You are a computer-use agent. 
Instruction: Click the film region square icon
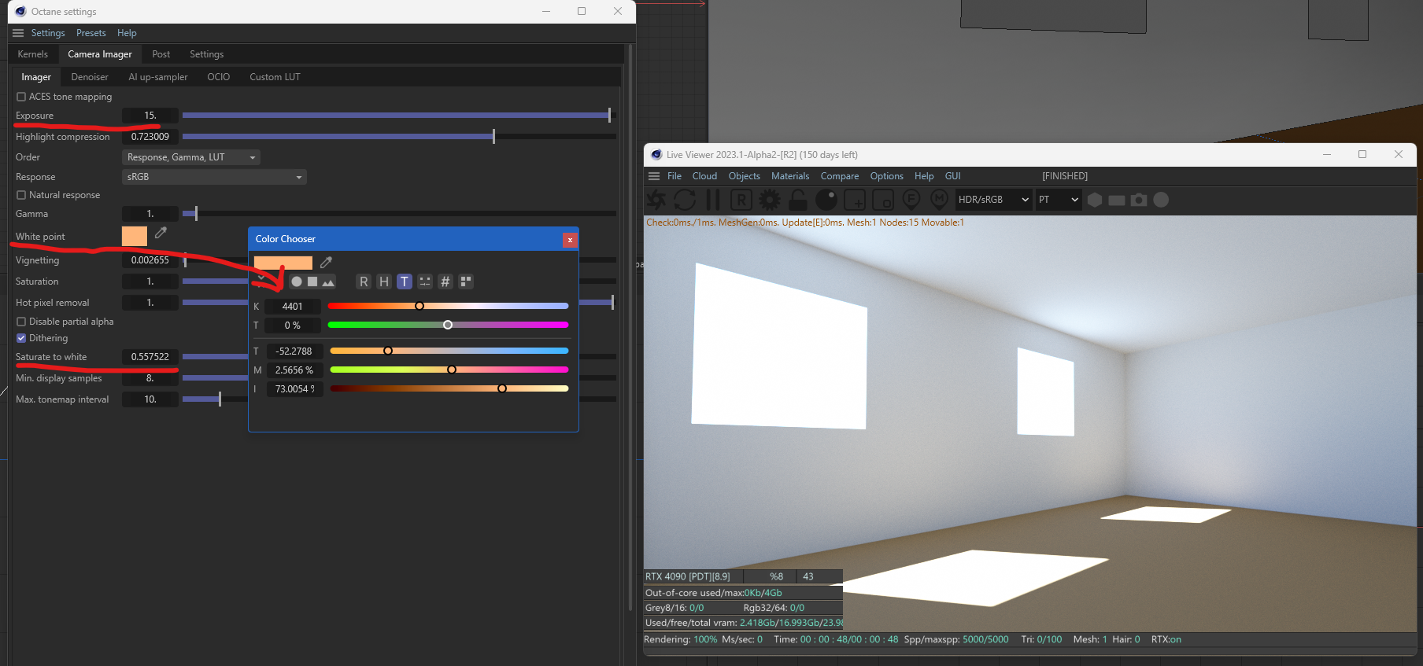click(883, 200)
